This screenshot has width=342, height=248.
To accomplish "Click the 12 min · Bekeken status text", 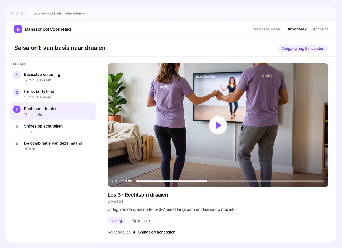I will tap(38, 80).
